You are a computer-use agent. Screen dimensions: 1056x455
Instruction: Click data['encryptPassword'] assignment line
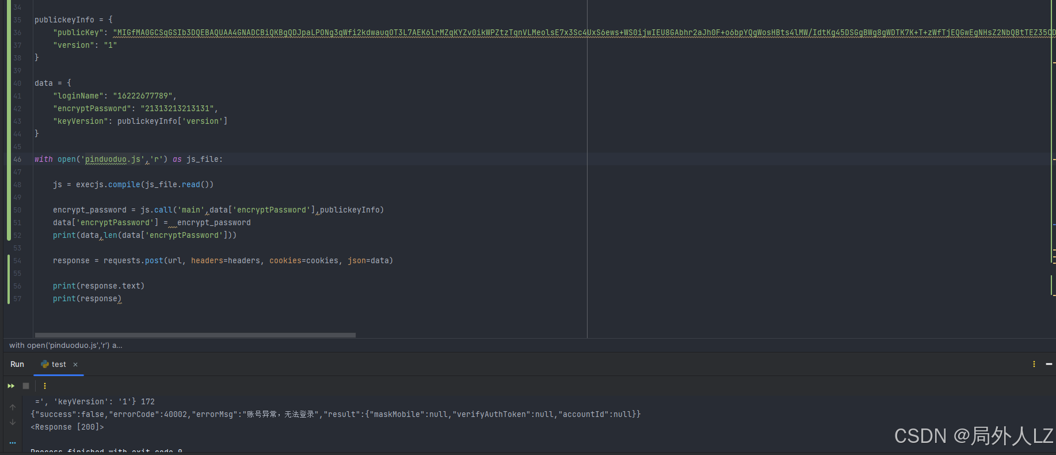pos(152,223)
